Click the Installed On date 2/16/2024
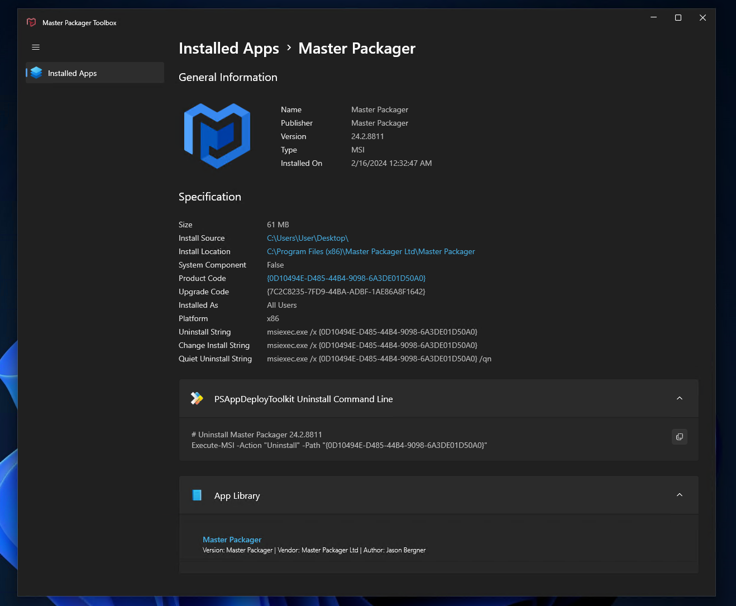 tap(391, 163)
